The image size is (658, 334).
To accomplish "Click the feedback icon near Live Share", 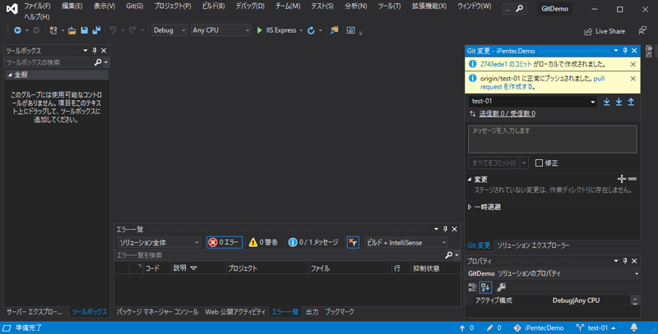I will pyautogui.click(x=642, y=30).
